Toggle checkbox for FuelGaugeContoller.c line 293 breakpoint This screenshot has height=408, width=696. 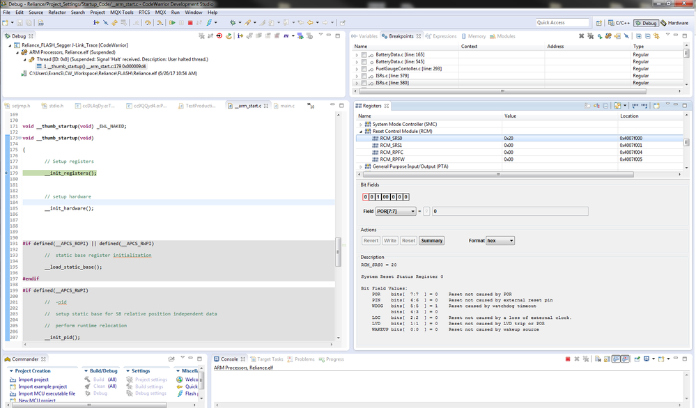click(x=364, y=69)
